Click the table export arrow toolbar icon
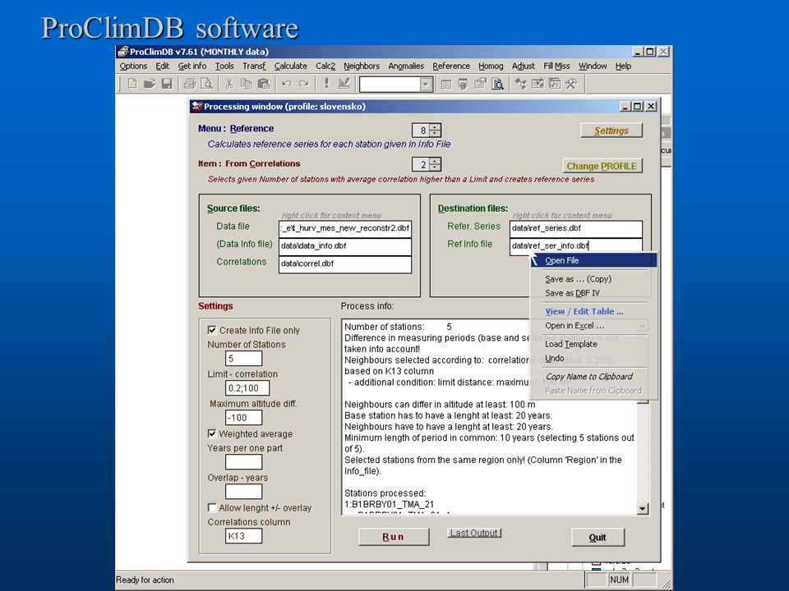The height and width of the screenshot is (591, 789). coord(538,84)
